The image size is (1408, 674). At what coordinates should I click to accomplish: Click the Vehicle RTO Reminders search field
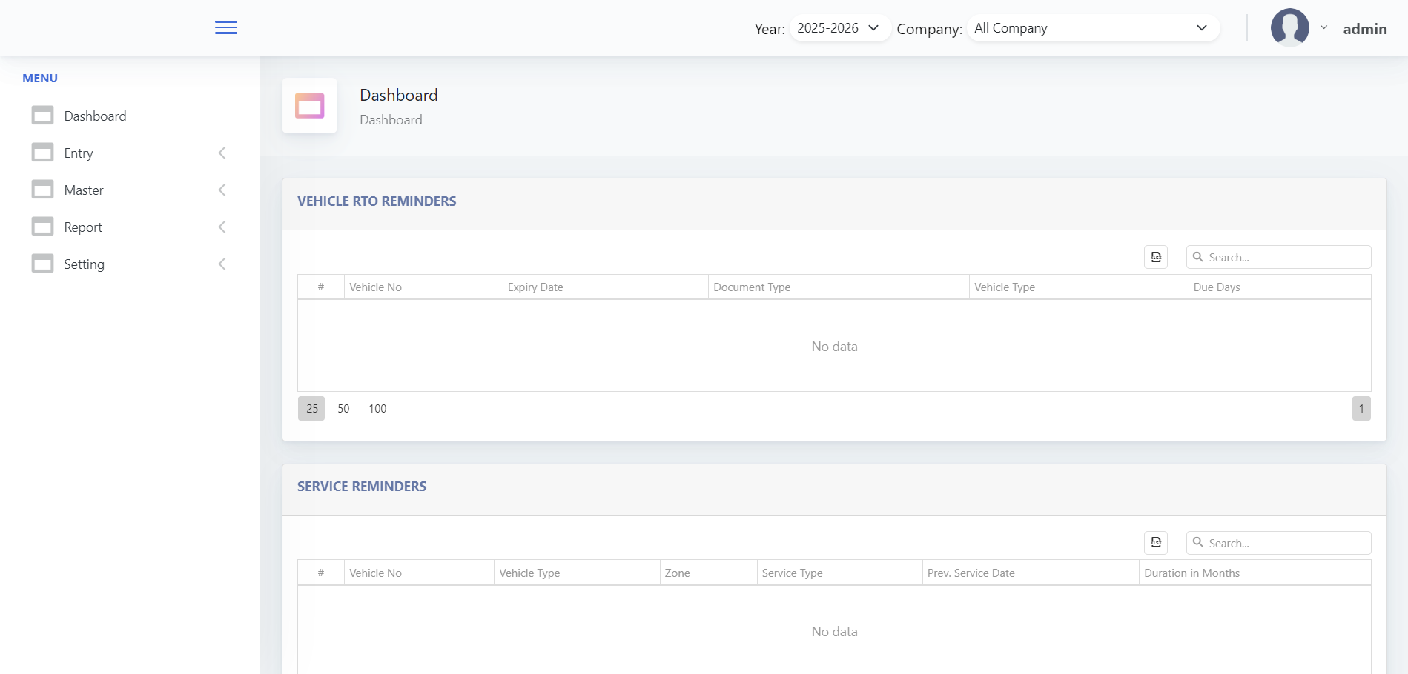(1286, 258)
